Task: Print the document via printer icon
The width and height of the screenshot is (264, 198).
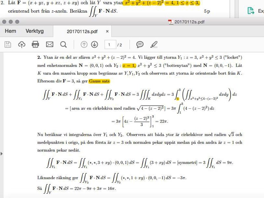Action: click(35, 45)
